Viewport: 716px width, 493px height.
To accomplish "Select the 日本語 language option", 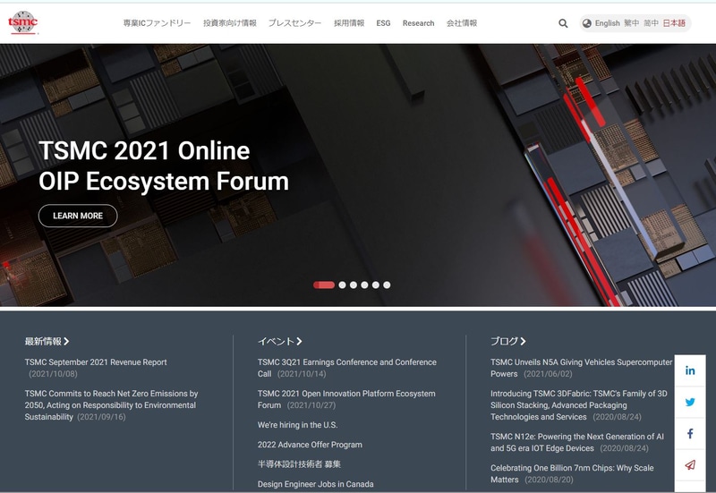I will [674, 23].
